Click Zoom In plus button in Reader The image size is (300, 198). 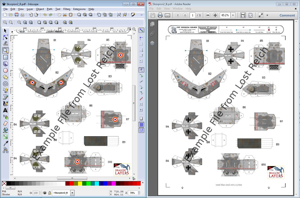tap(215, 15)
